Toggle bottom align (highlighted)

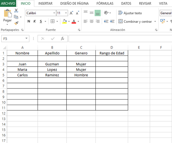pos(97,13)
